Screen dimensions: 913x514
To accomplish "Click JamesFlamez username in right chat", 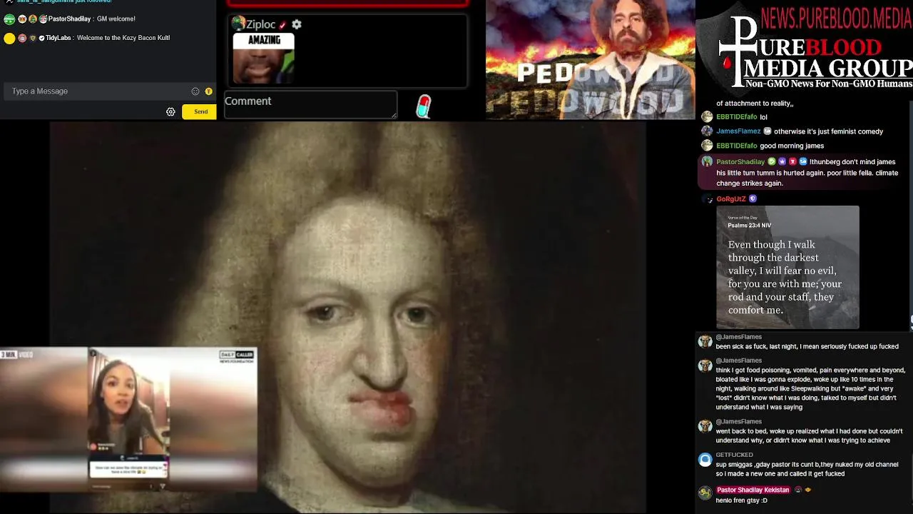I will coord(738,131).
